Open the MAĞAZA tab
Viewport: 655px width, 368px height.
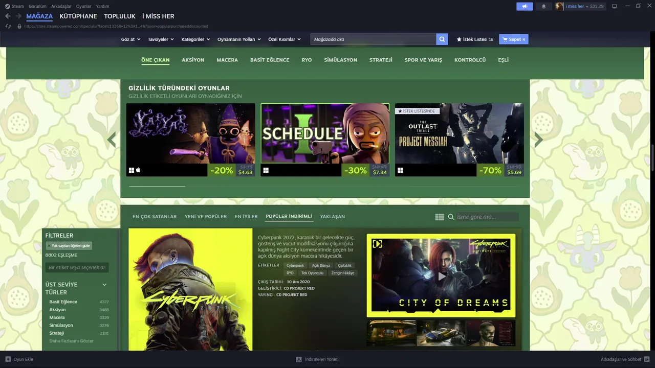pyautogui.click(x=39, y=16)
